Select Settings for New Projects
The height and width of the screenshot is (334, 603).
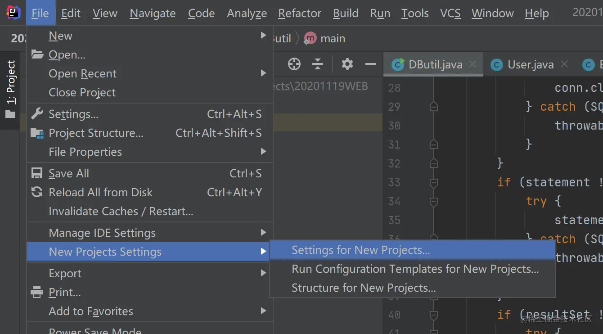tap(360, 250)
